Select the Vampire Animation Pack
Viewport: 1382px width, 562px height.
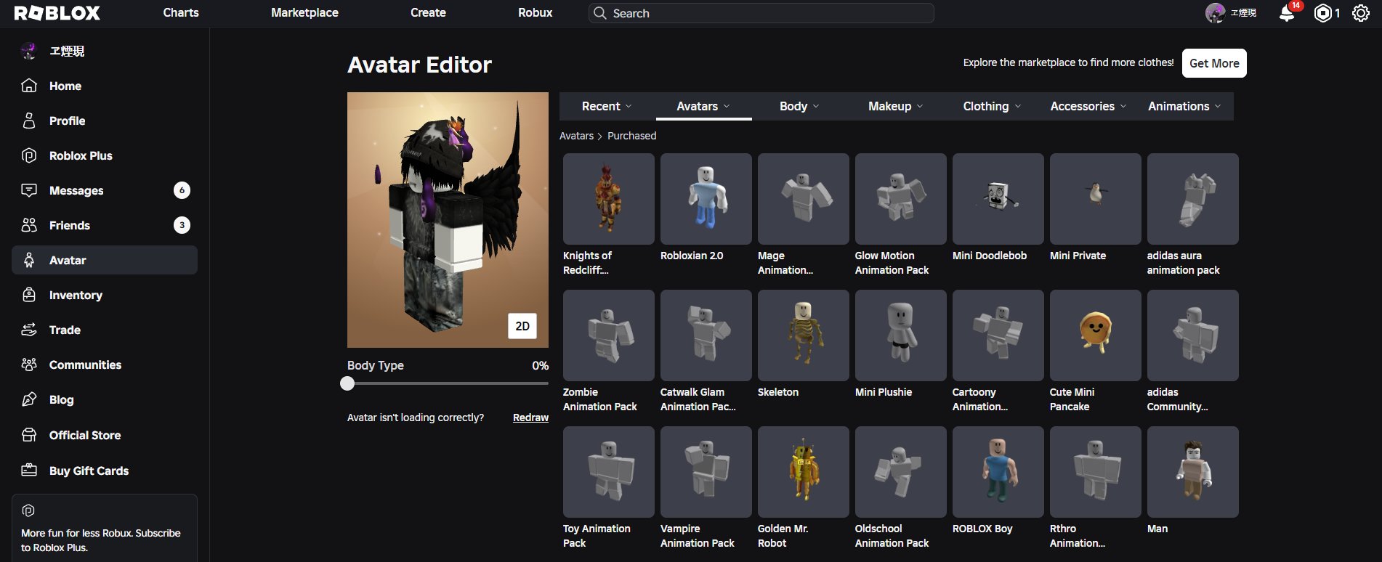point(706,472)
